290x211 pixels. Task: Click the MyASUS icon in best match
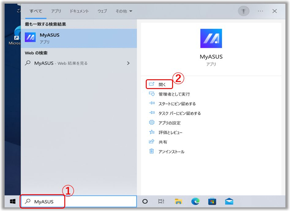(30, 38)
